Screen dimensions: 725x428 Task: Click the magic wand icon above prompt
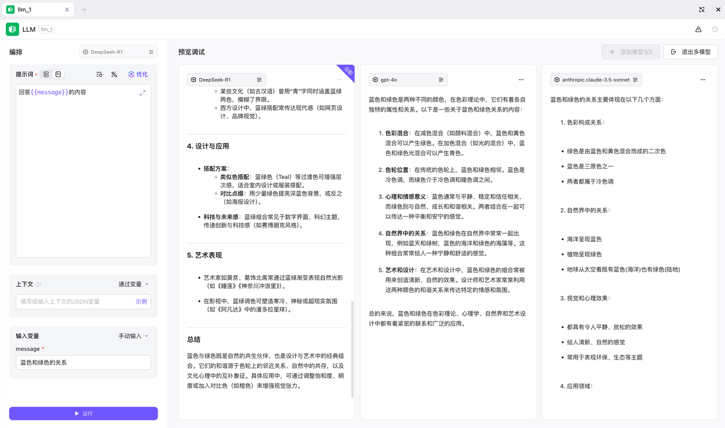(114, 74)
